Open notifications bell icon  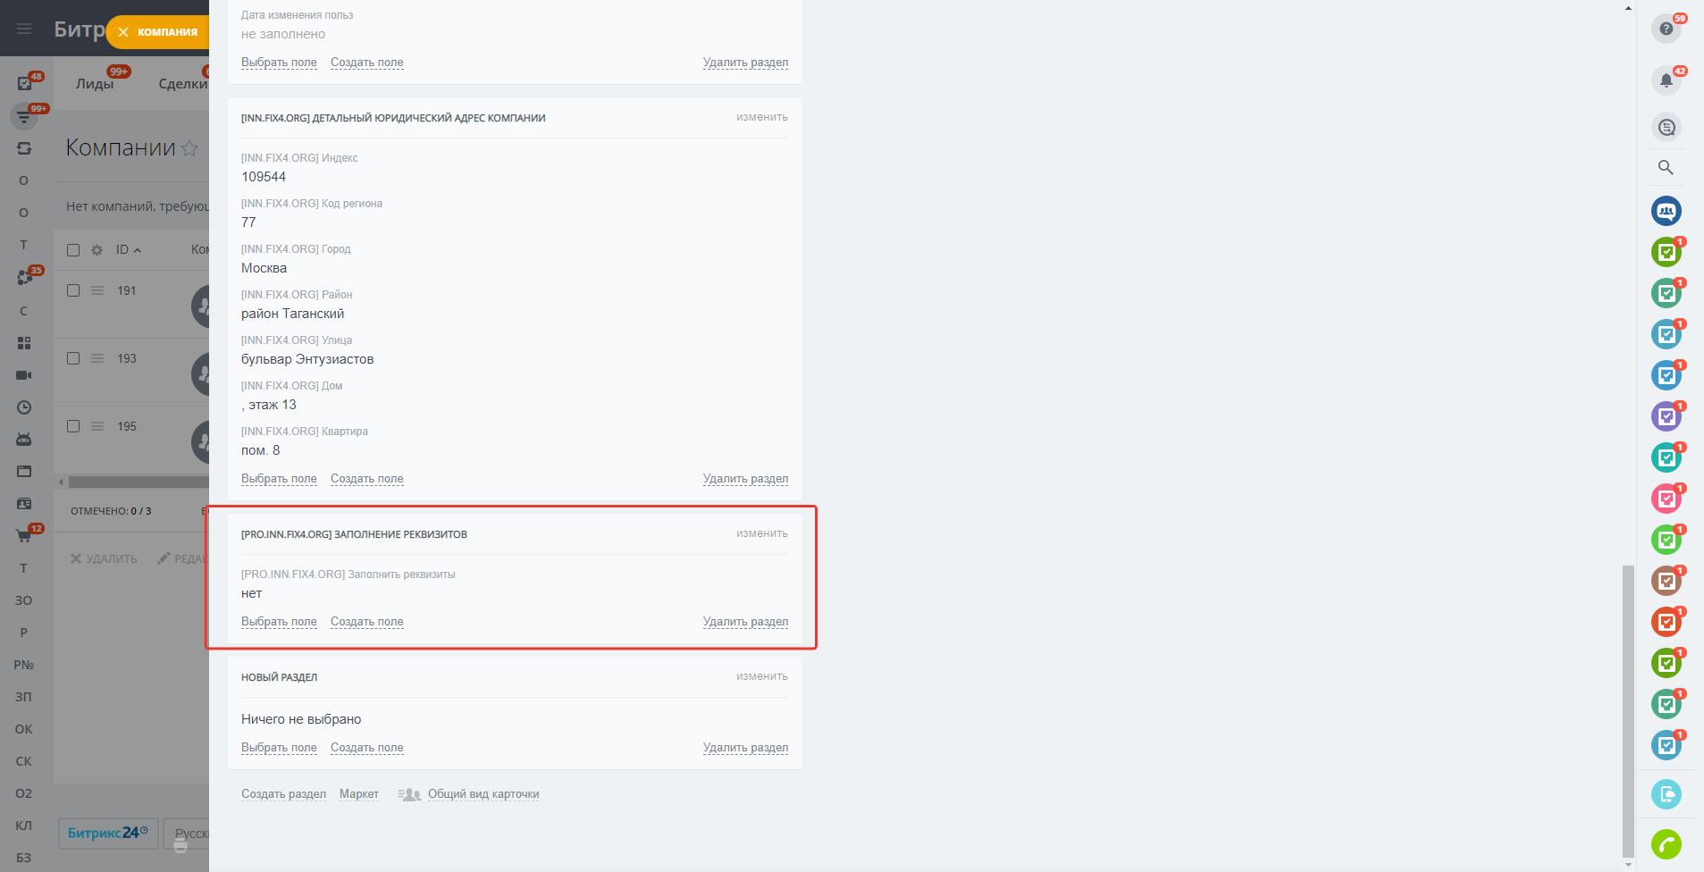[x=1666, y=80]
